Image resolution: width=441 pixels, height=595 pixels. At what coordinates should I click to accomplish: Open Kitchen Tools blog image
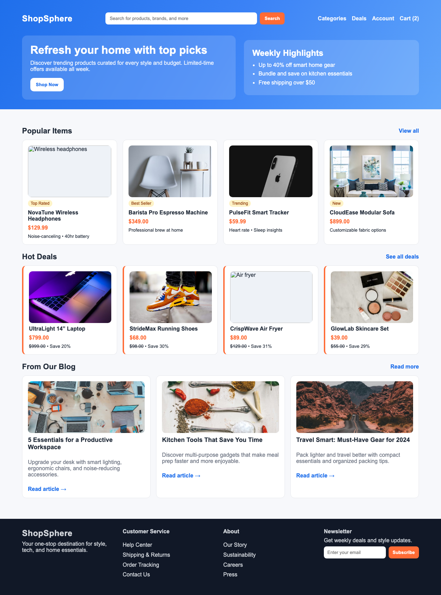pos(220,407)
